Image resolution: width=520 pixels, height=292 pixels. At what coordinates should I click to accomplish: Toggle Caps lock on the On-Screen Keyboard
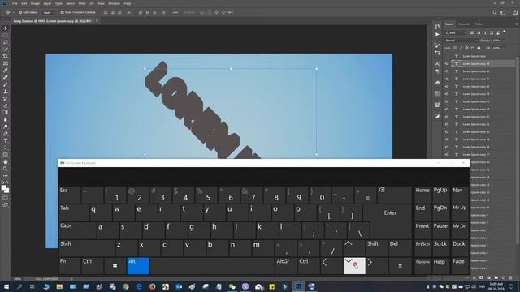[x=78, y=230]
